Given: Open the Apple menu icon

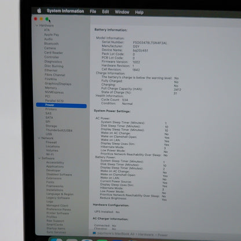Looking at the screenshot, I should click(39, 10).
